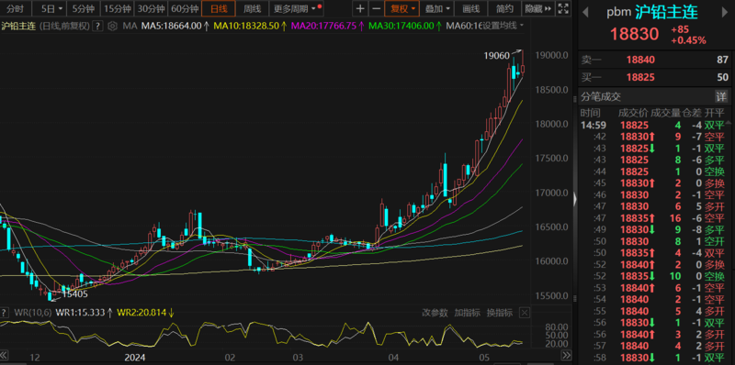Jump chart timeline right with double arrow

[567, 355]
